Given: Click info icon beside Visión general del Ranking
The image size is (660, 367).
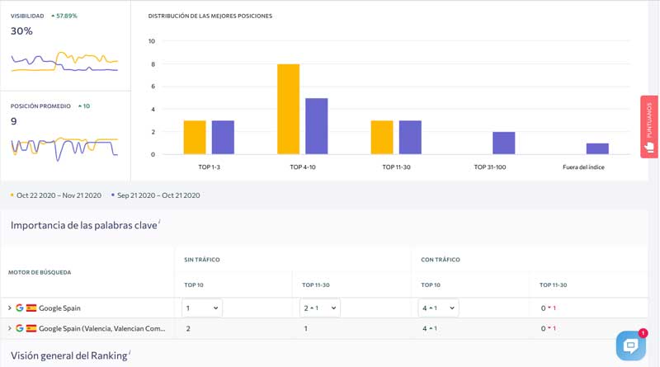Looking at the screenshot, I should click(x=130, y=352).
